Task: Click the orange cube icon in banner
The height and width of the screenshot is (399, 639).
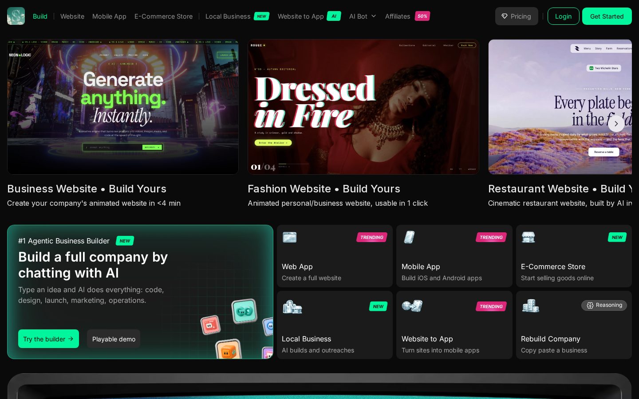Action: tap(229, 350)
